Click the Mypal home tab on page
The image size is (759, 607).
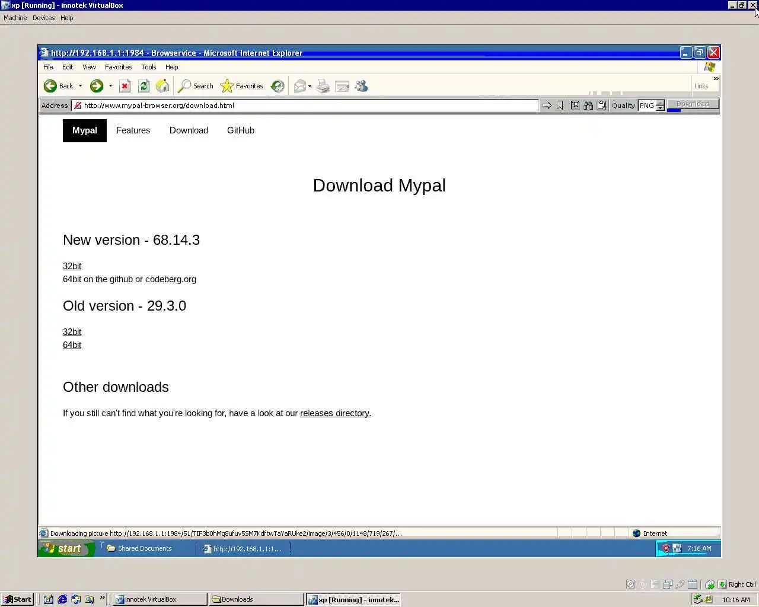[x=85, y=130]
